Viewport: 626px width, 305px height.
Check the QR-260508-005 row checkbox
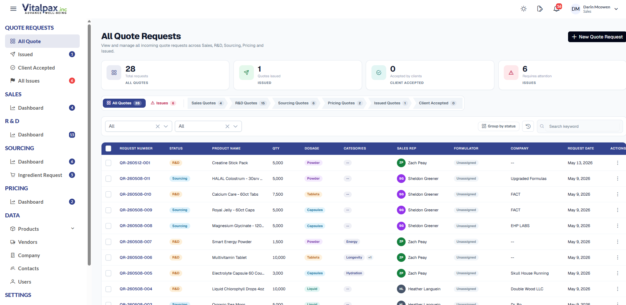click(109, 273)
